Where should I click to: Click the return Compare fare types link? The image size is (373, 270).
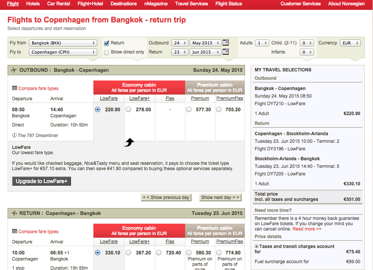[38, 232]
